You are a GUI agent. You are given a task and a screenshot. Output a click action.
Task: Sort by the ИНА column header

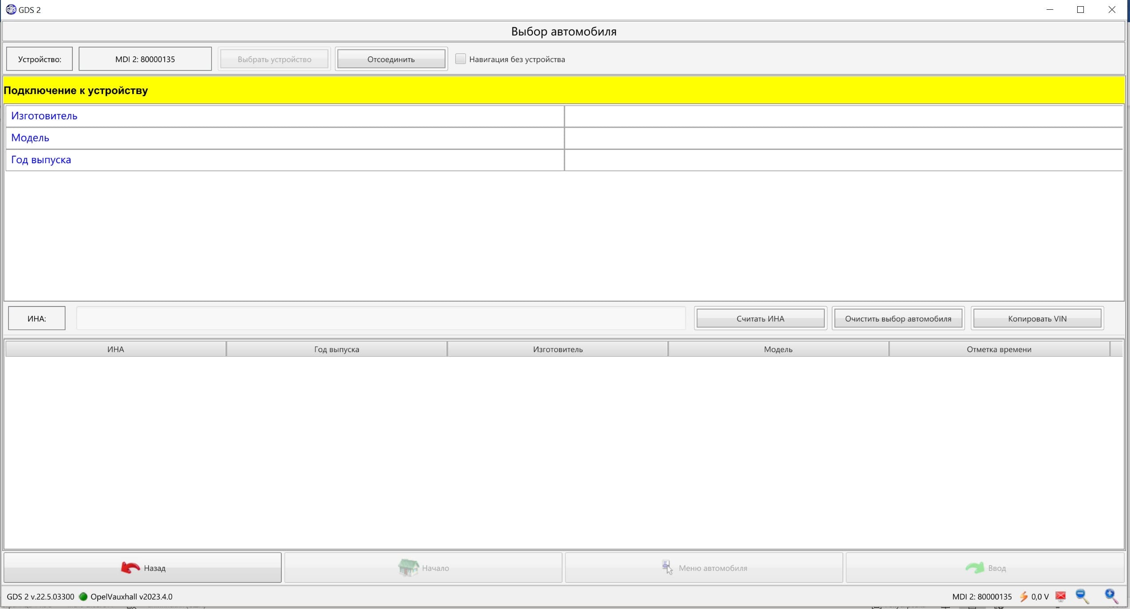116,349
